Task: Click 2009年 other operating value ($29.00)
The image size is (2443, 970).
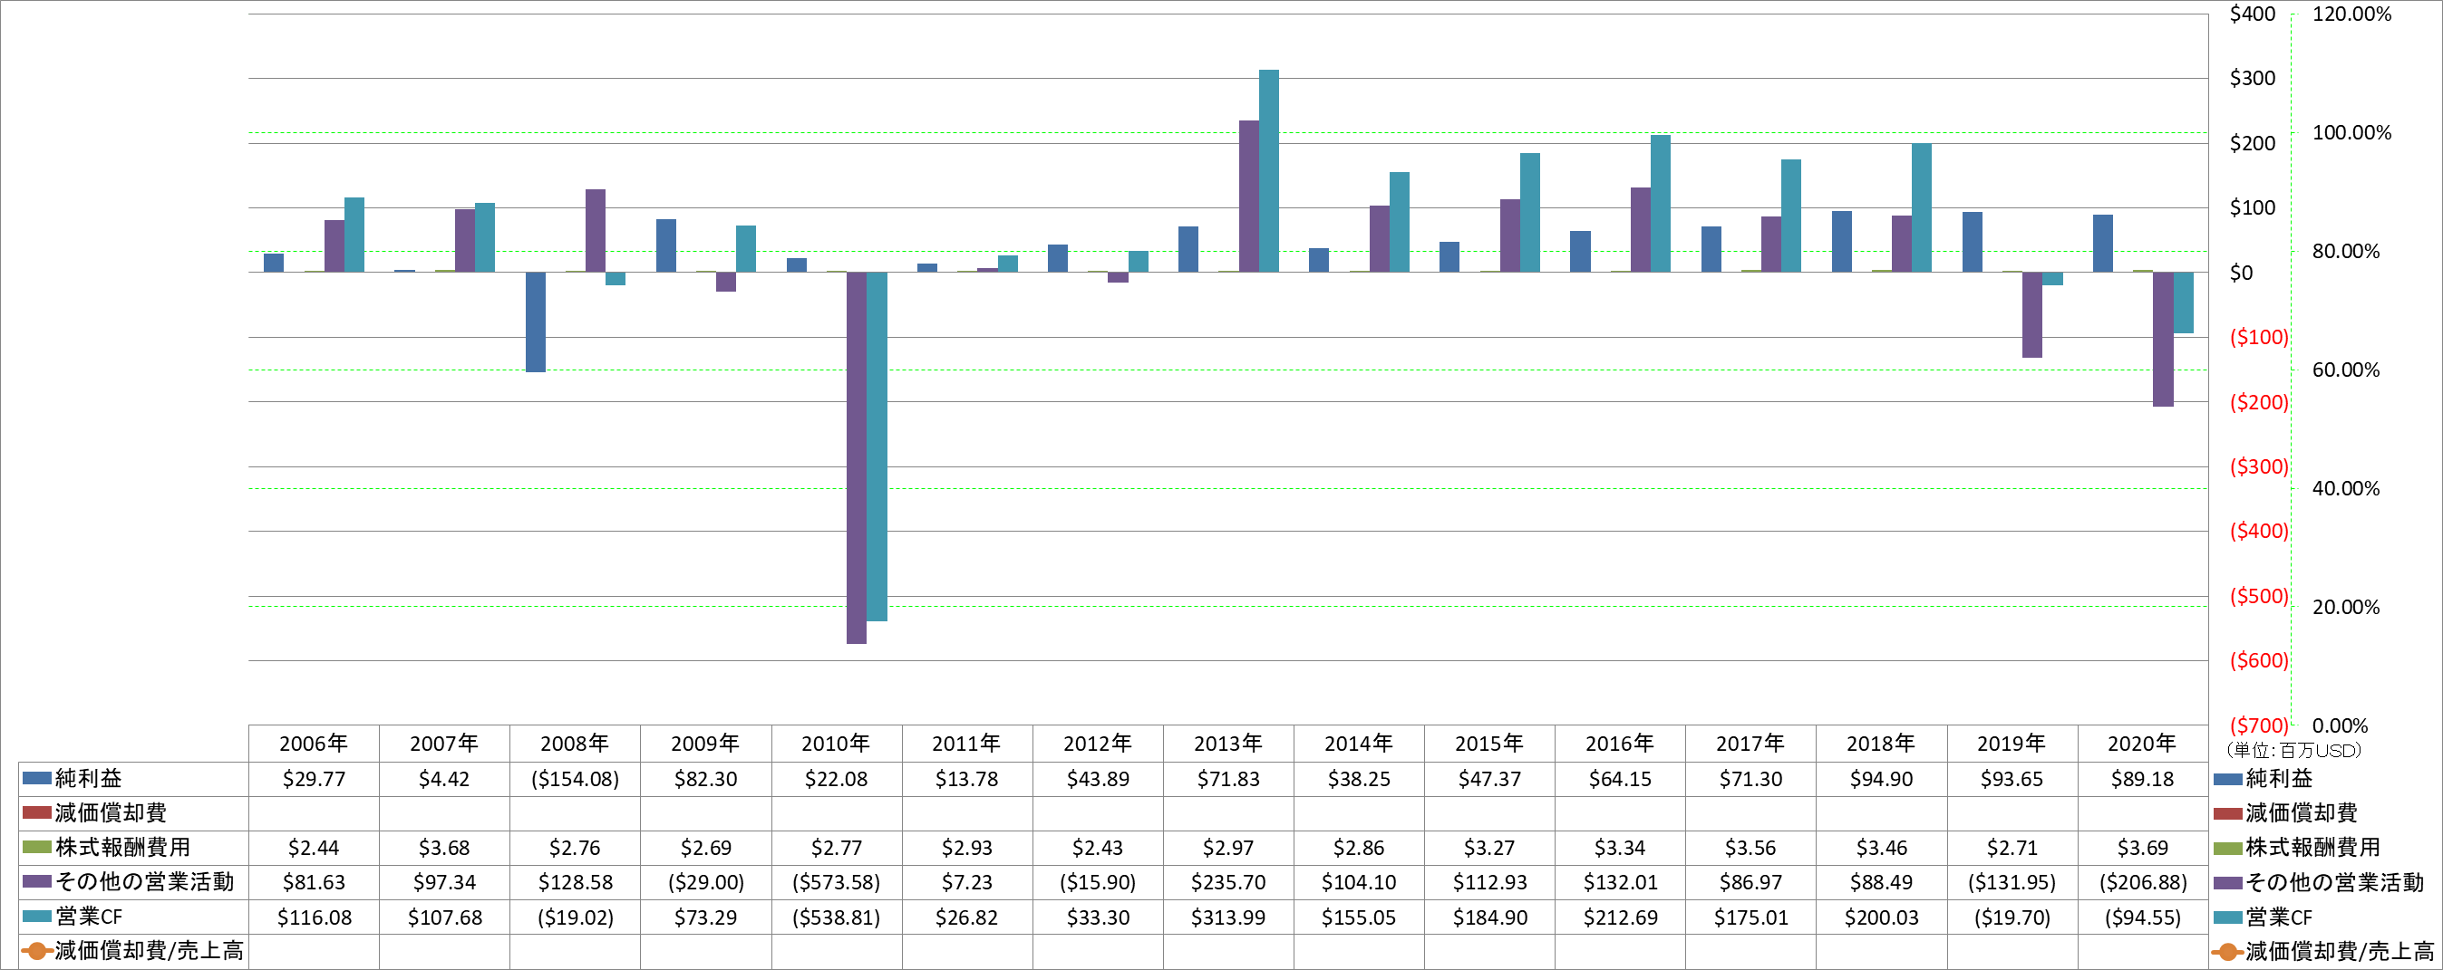Action: (x=705, y=882)
